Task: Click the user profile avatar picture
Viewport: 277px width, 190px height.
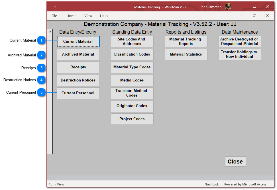Action: (228, 7)
